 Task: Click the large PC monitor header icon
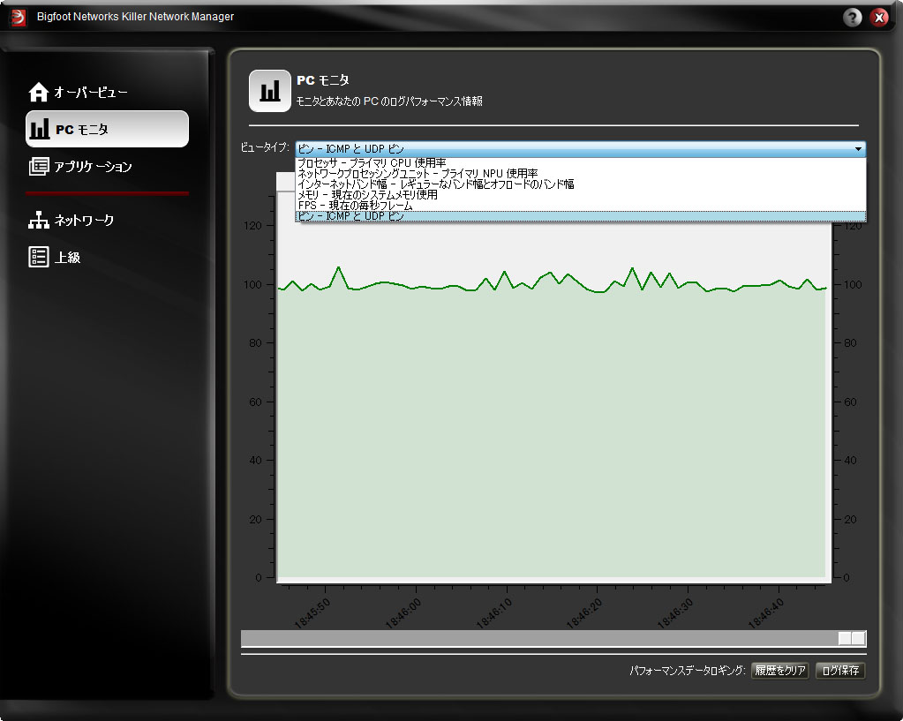(269, 91)
